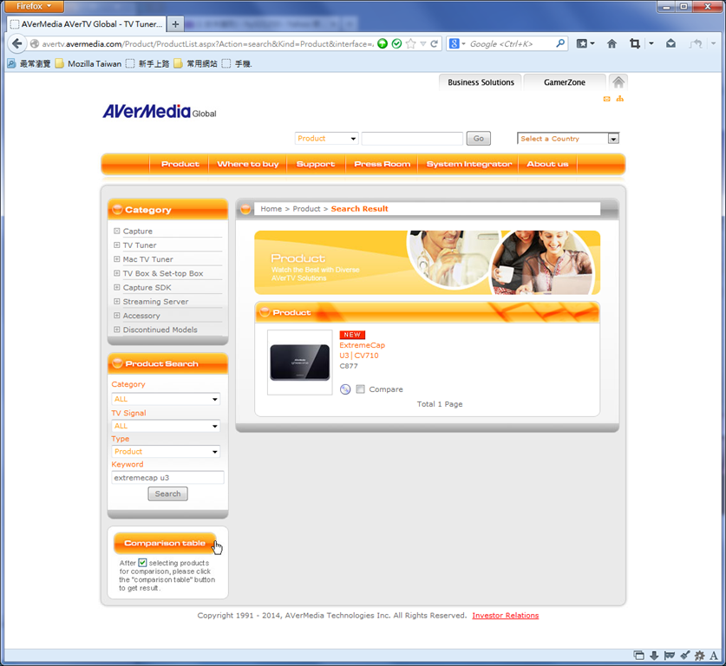Open the Mozilla Taiwan bookmark folder
This screenshot has width=726, height=666.
tap(88, 63)
